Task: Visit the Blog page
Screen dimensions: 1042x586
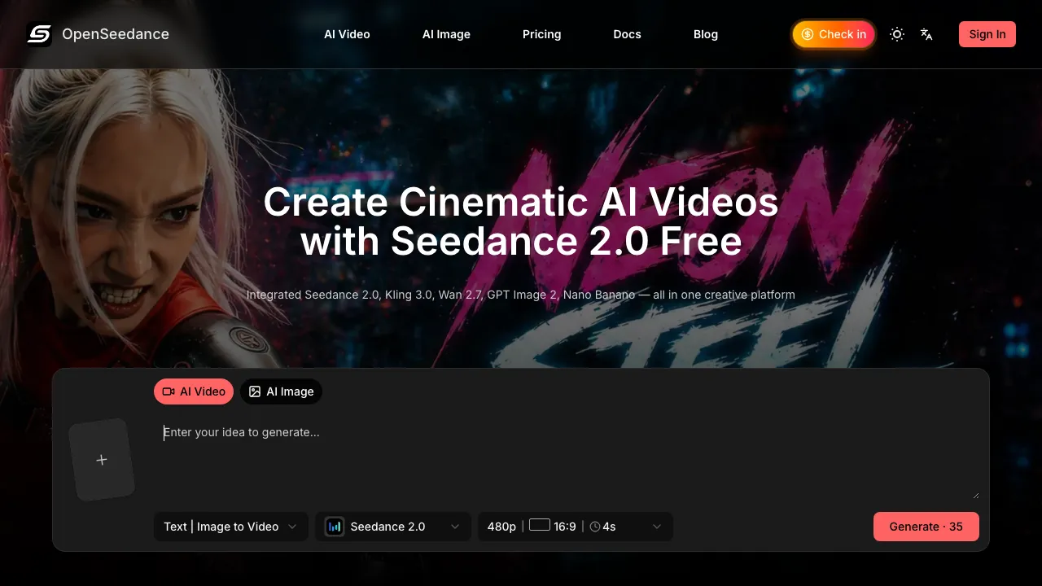Action: tap(706, 34)
